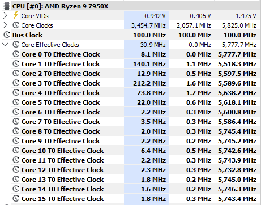Viewport: 261px width, 205px height.
Task: Select Core 7 T0 Effective Clock label
Action: point(61,122)
